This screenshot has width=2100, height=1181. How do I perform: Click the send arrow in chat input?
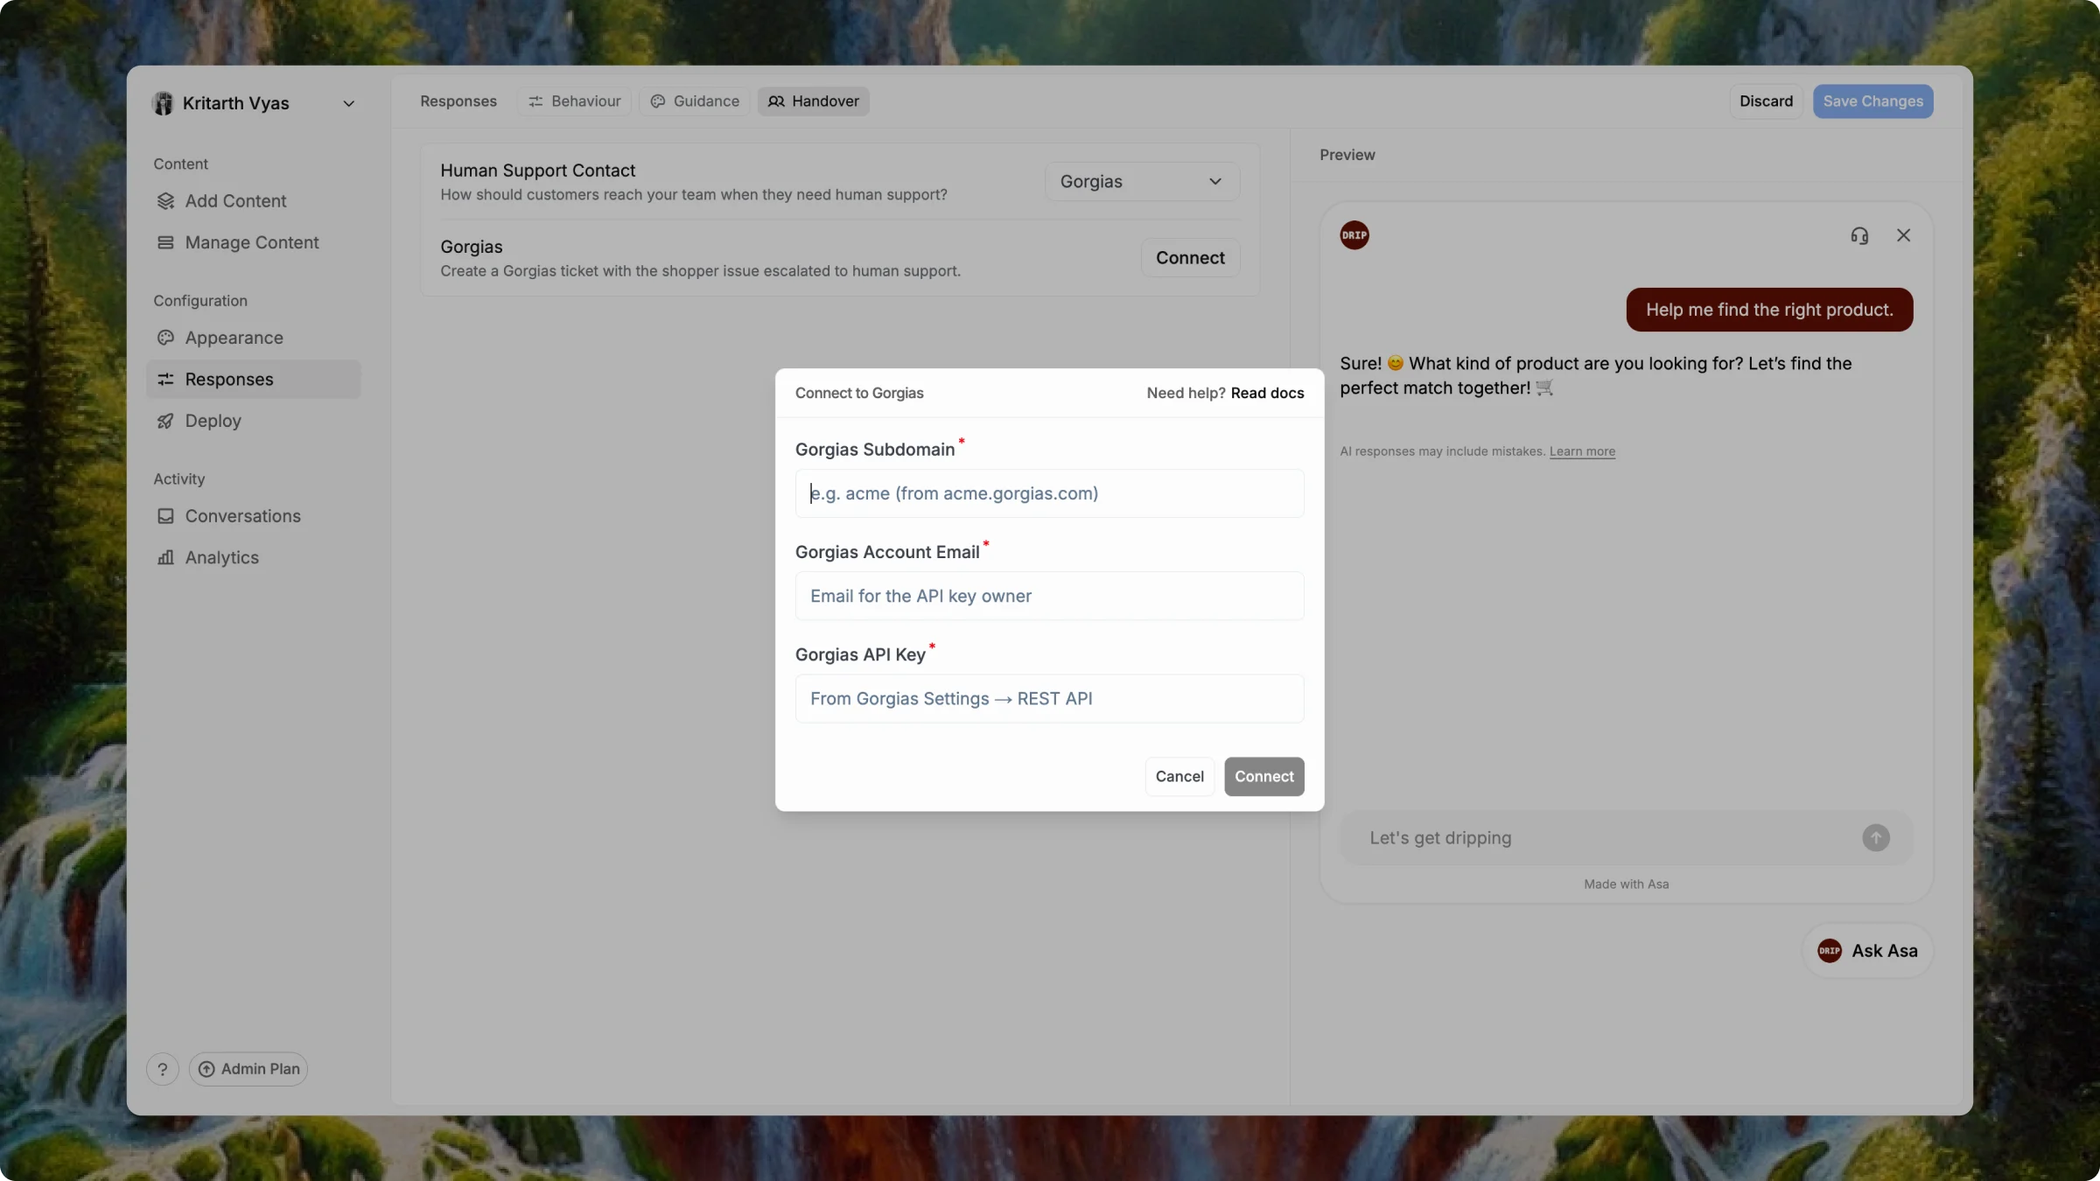coord(1876,838)
